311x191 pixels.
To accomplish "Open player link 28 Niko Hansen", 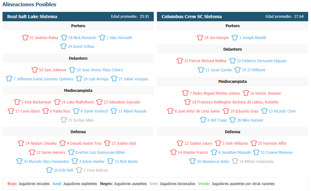I will 250,120.
